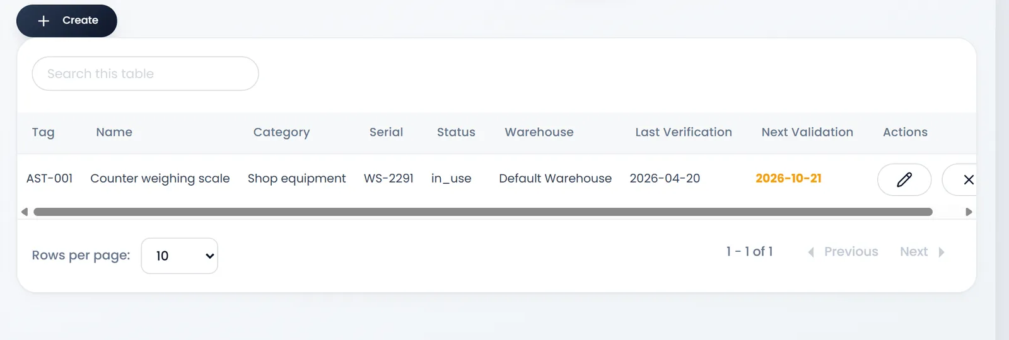Viewport: 1009px width, 340px height.
Task: Sort by Next Validation column header
Action: click(x=807, y=132)
